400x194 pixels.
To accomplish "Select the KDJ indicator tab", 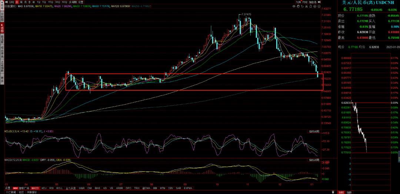I will (x=44, y=188).
